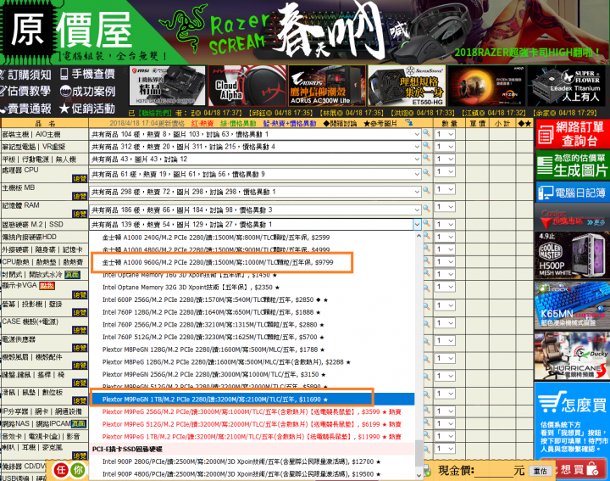The width and height of the screenshot is (610, 481).
Task: Click the printer icon beside 現金價
Action: (x=427, y=471)
